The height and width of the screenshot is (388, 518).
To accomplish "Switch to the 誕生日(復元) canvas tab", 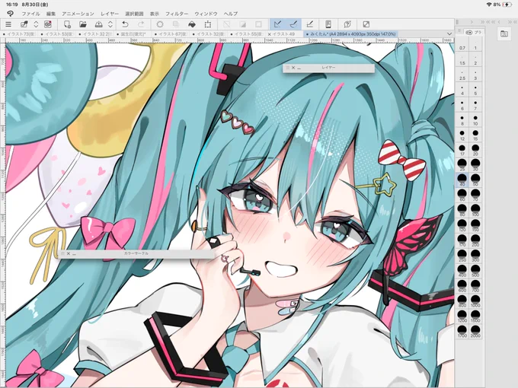I will click(x=131, y=34).
